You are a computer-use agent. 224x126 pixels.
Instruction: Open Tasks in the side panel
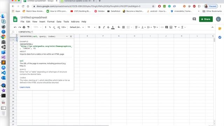coord(220,37)
